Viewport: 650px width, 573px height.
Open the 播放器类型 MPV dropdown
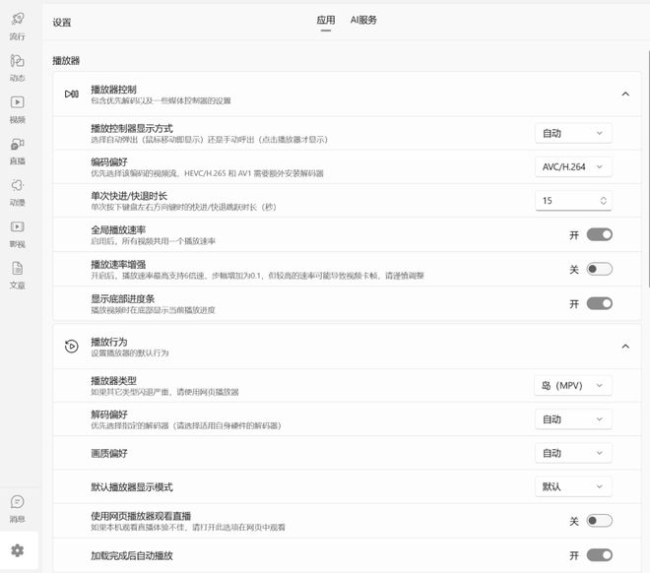(x=573, y=385)
